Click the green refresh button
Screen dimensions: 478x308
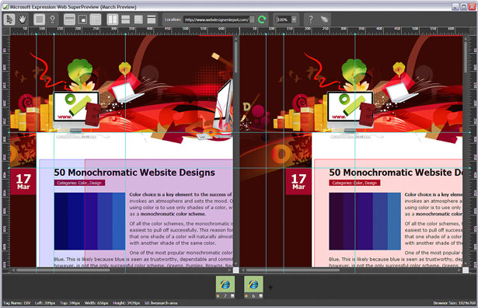(x=262, y=19)
